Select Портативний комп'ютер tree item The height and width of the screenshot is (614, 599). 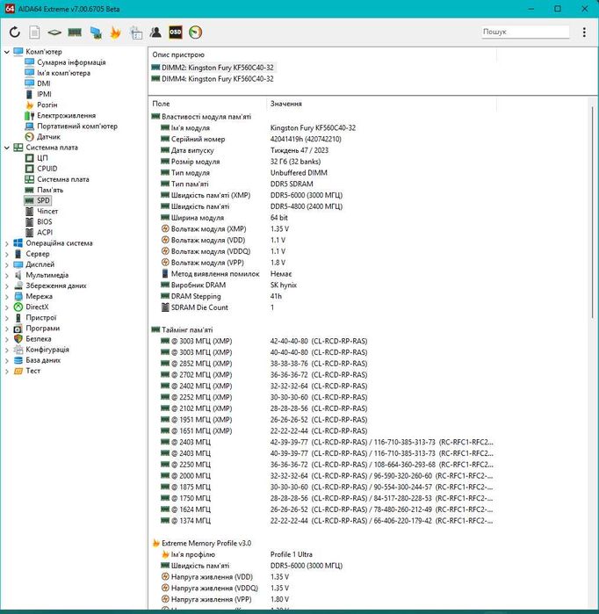point(77,126)
